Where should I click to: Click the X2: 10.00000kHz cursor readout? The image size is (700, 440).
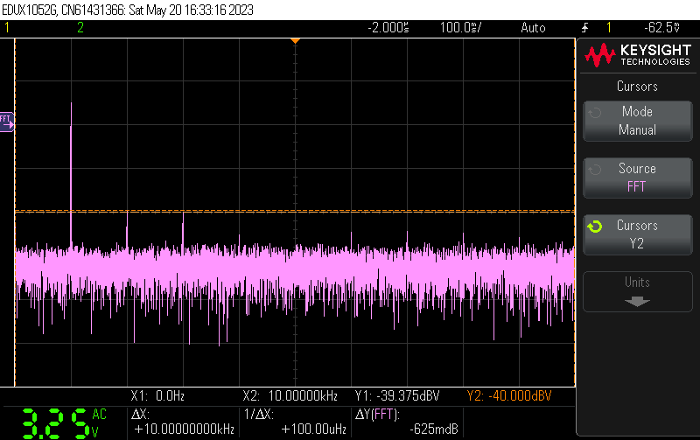click(x=290, y=395)
